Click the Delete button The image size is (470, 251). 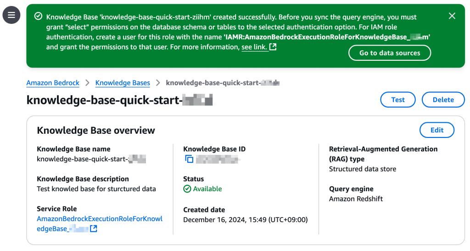click(x=443, y=100)
